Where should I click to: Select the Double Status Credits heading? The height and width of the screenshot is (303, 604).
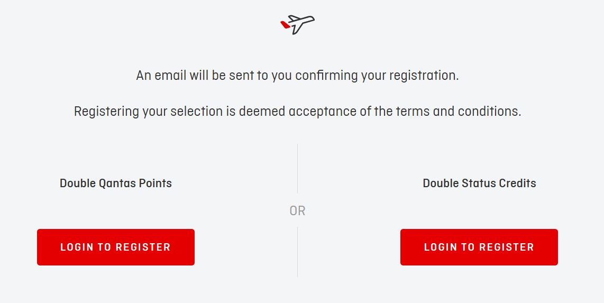479,183
